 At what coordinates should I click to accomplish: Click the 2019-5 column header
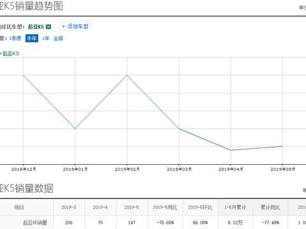pos(131,207)
